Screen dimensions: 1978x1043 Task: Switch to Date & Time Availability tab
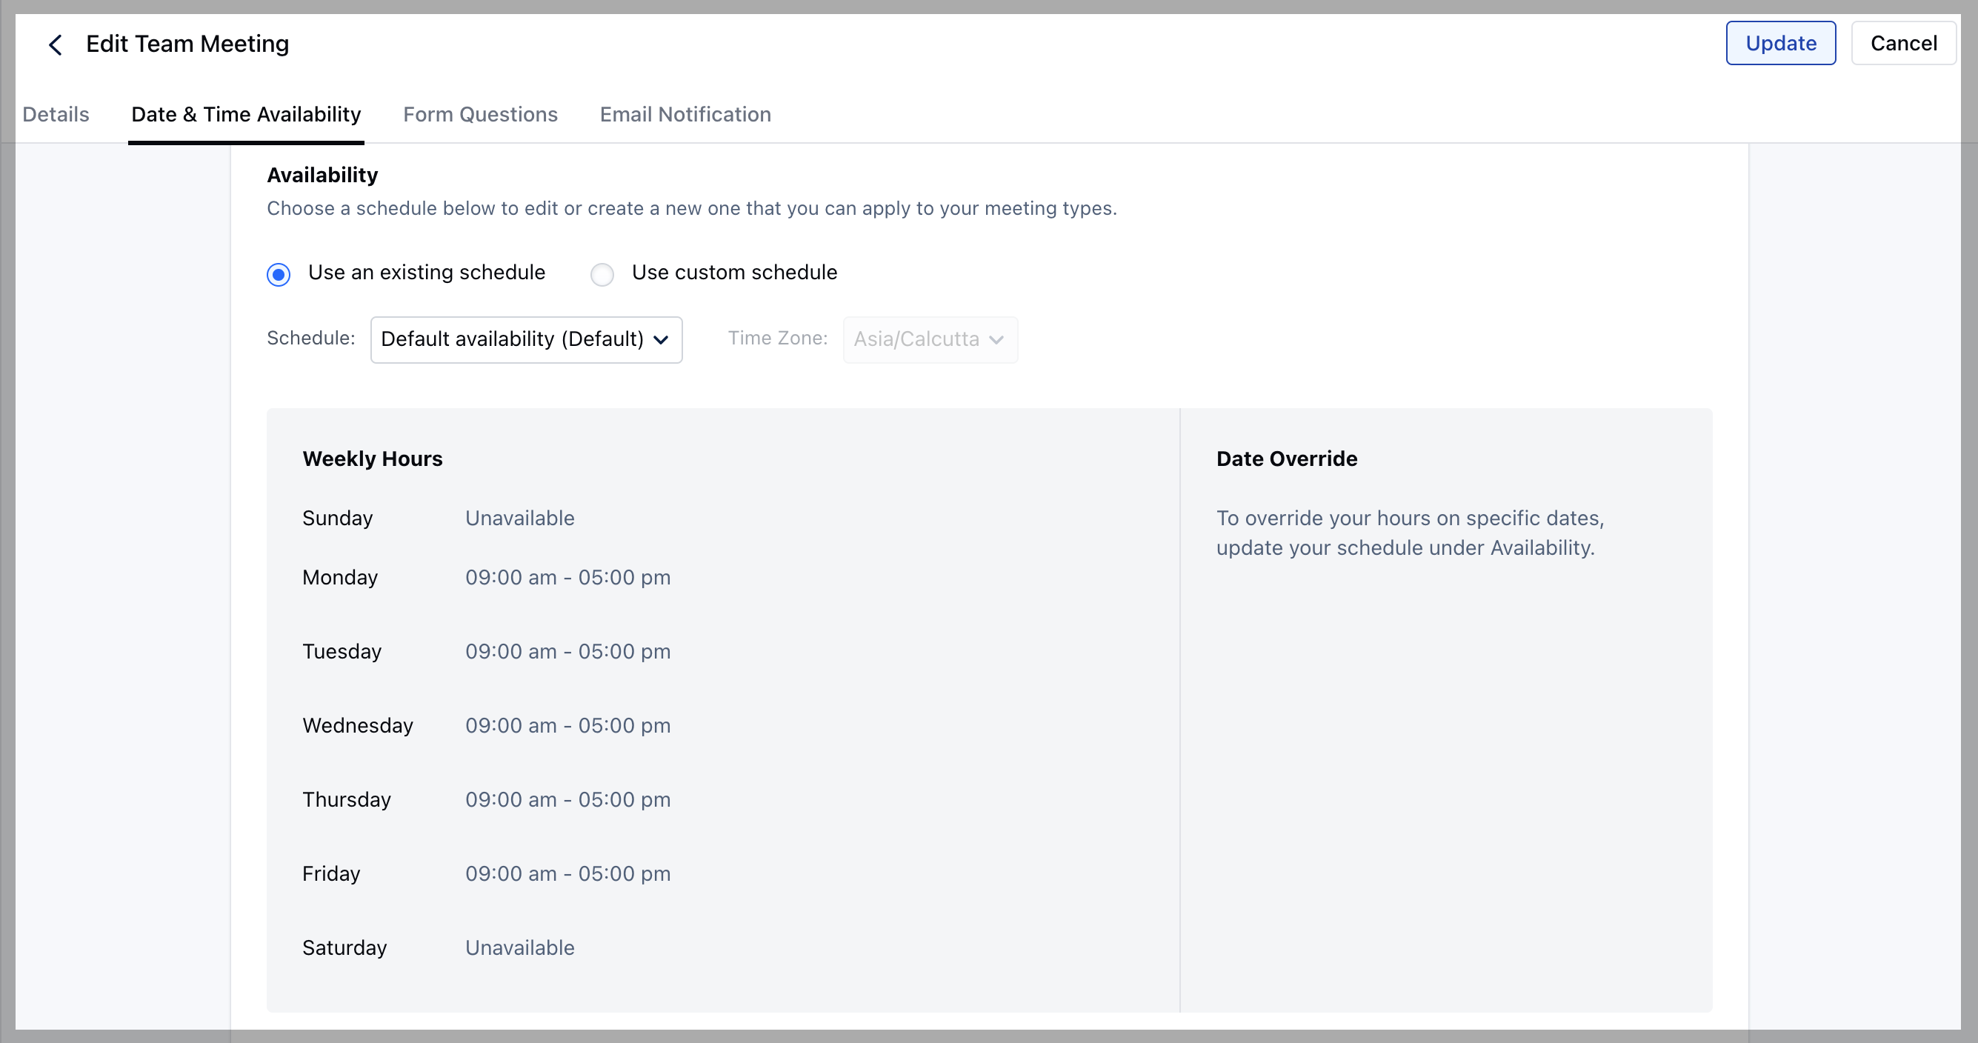246,114
